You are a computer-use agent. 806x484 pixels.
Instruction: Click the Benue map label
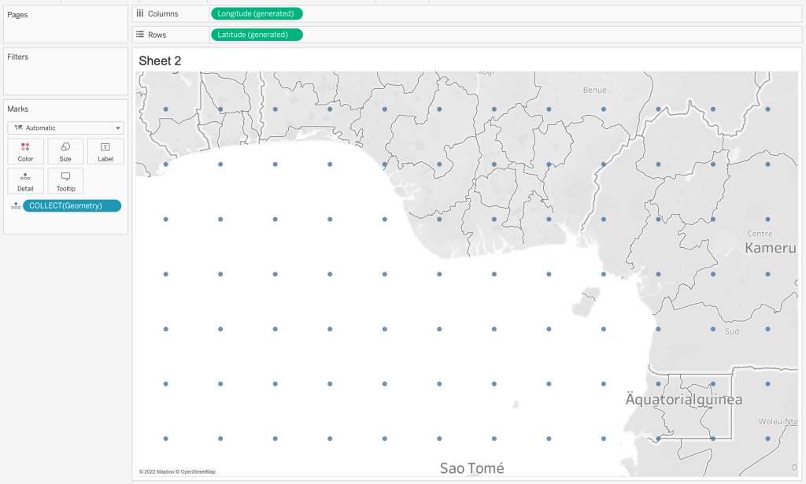[595, 90]
